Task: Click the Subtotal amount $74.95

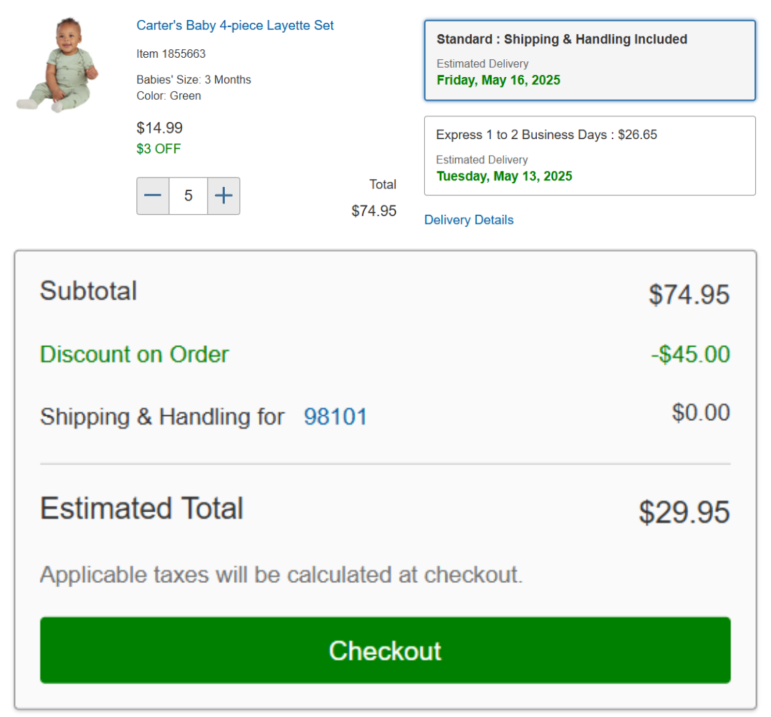Action: 689,295
